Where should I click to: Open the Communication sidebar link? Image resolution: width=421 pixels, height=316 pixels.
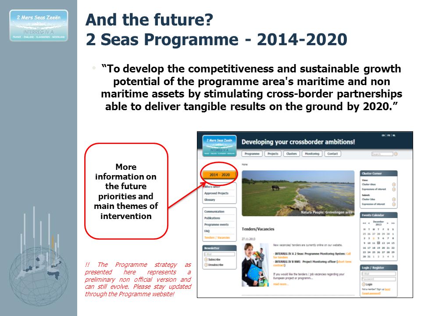pyautogui.click(x=214, y=212)
